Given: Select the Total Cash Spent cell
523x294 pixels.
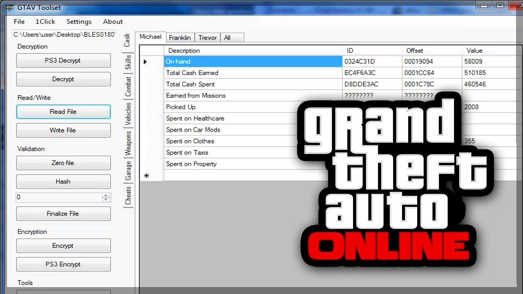Looking at the screenshot, I should pyautogui.click(x=253, y=85).
